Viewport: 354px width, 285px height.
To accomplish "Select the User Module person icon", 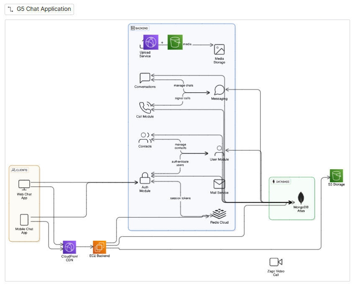I will 219,151.
